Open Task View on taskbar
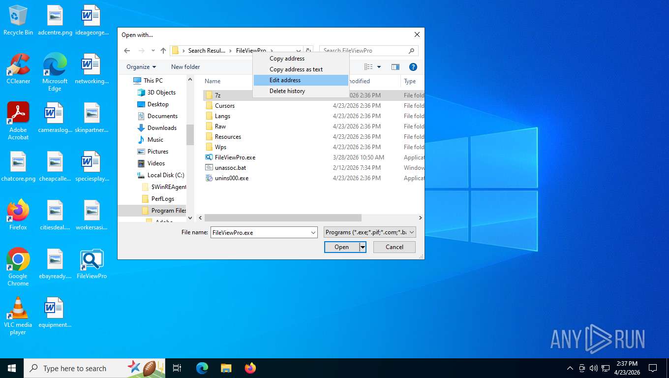This screenshot has height=378, width=669. point(177,368)
